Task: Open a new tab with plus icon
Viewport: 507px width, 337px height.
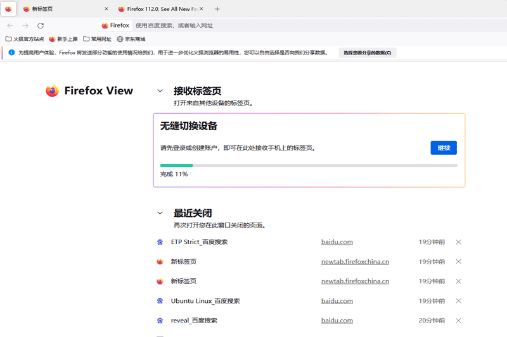Action: click(217, 9)
